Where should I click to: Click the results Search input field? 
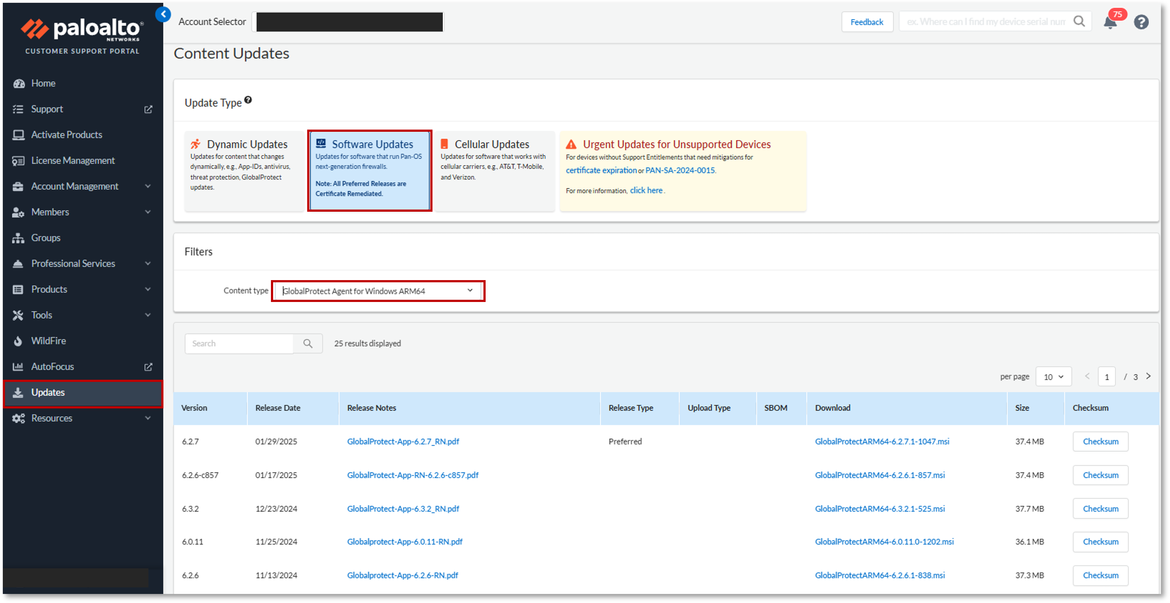pos(239,344)
